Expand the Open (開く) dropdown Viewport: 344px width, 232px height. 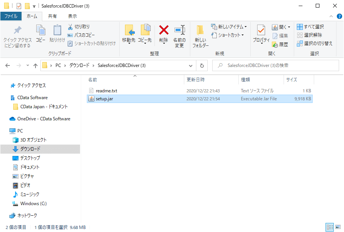(289, 27)
